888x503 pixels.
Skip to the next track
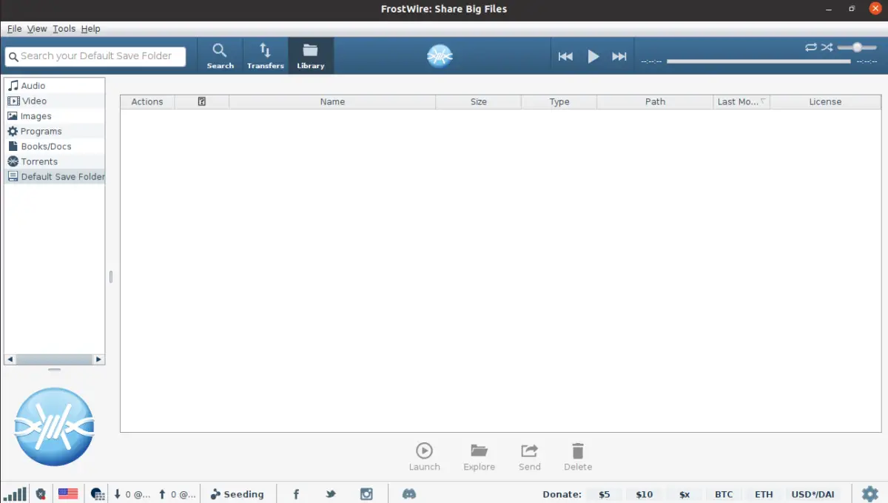[619, 56]
